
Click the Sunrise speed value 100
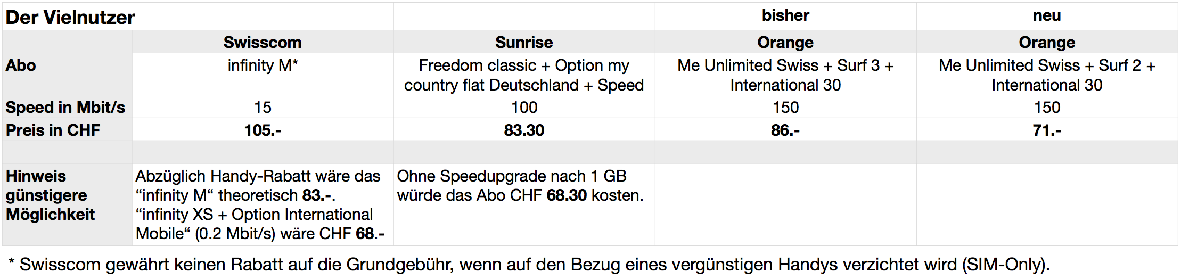tap(524, 107)
